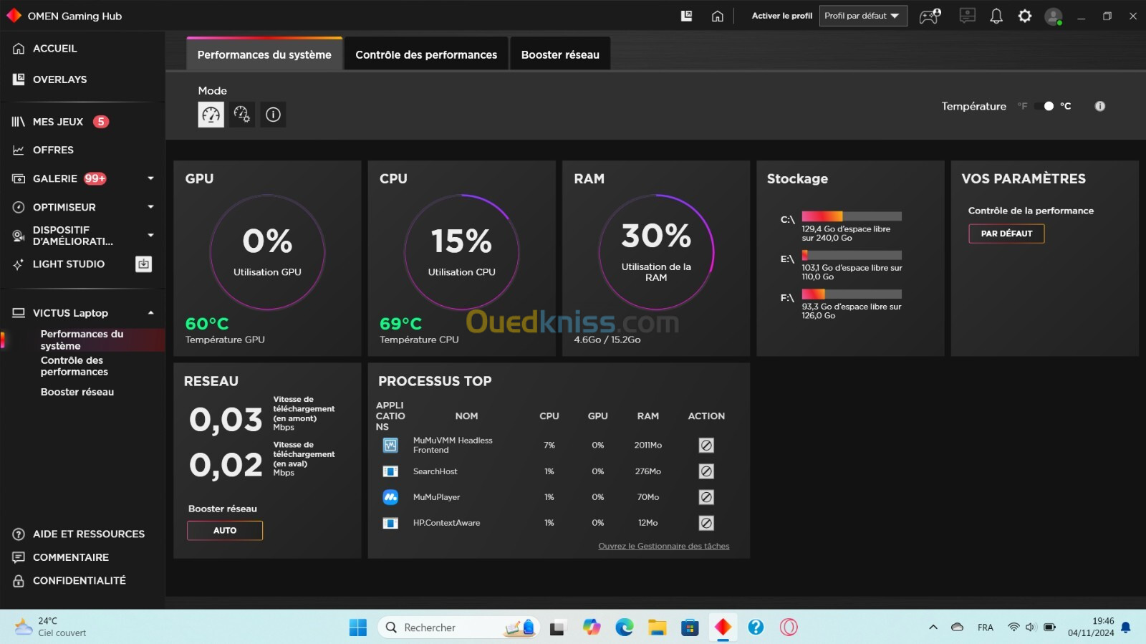
Task: Expand DISPOSITIF D'AMÉLIORATI... menu arrow
Action: point(150,235)
